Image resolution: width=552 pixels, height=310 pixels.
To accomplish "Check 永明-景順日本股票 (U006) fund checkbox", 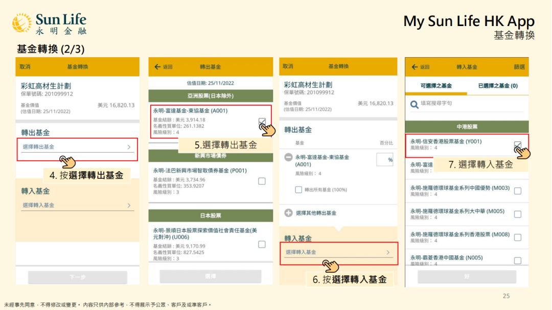I will point(262,244).
